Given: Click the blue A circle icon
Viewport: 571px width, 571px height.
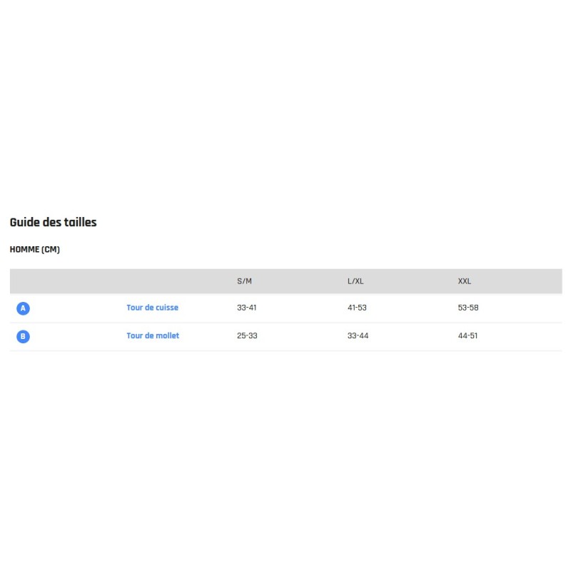Looking at the screenshot, I should click(23, 308).
